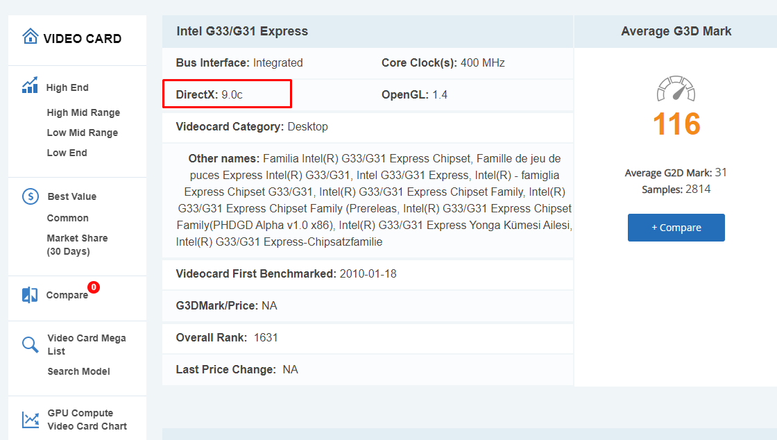
Task: Click Videocard First Benchmarked: 2010-01-18
Action: 286,274
